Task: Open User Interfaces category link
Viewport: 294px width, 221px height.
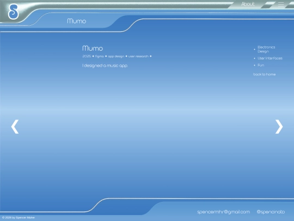Action: (270, 58)
